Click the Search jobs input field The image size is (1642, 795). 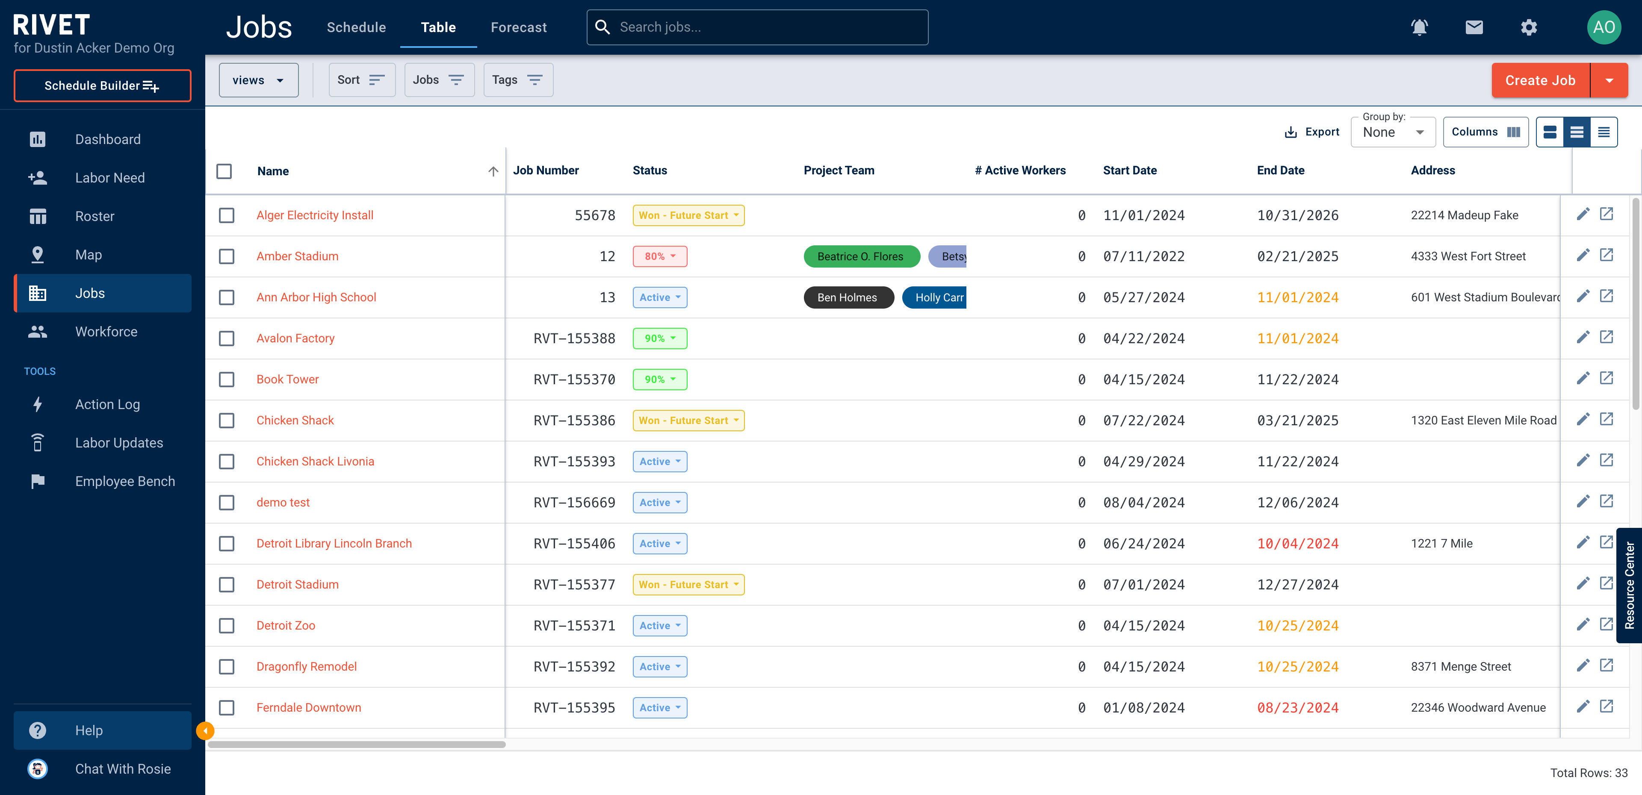[757, 27]
